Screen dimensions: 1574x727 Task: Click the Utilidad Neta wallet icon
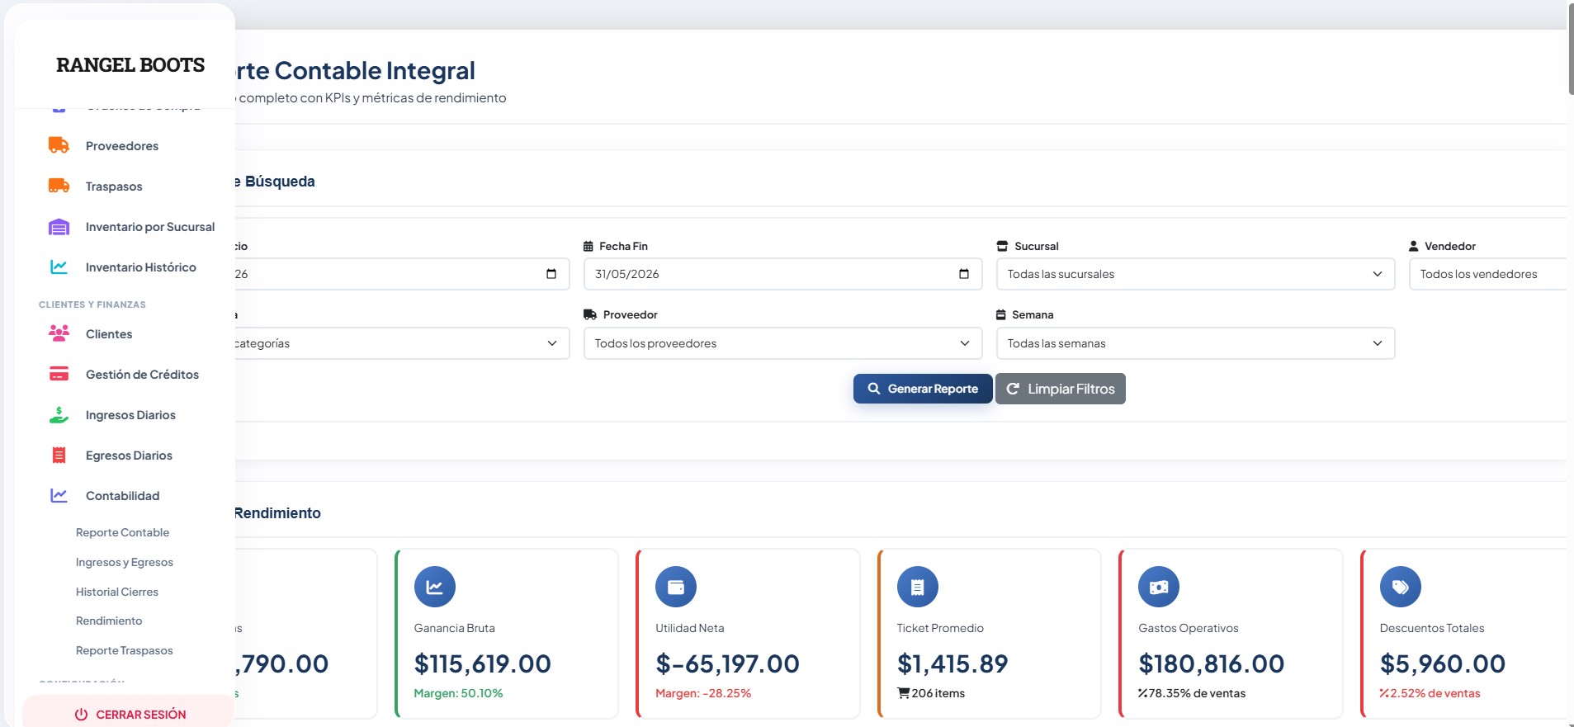(x=676, y=587)
